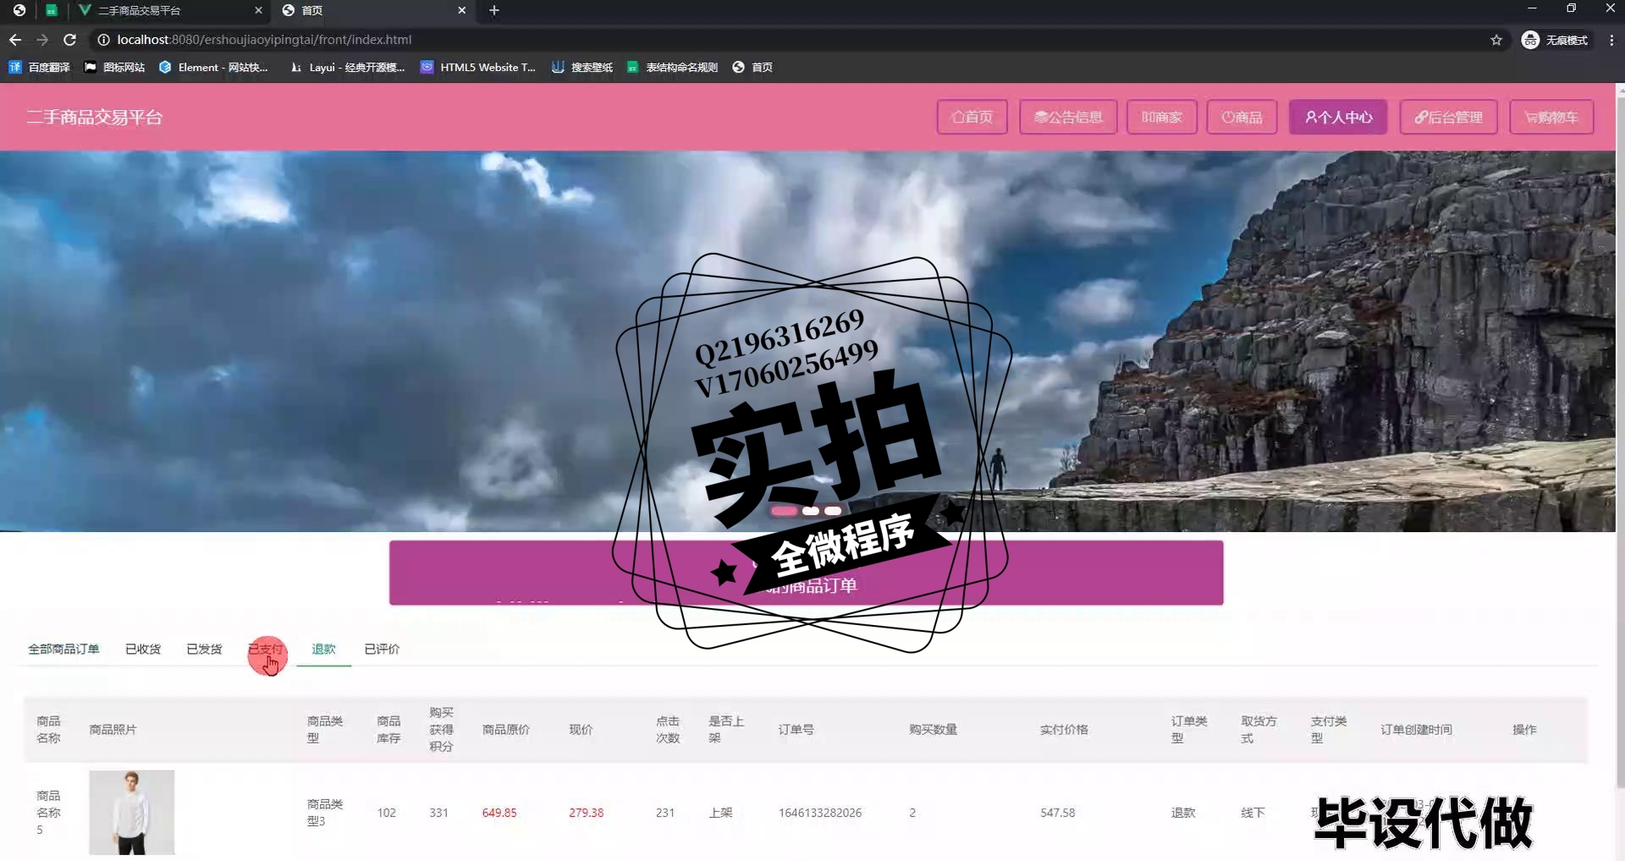Screen dimensions: 1625x861
Task: Go back with the browser back arrow
Action: (x=15, y=40)
